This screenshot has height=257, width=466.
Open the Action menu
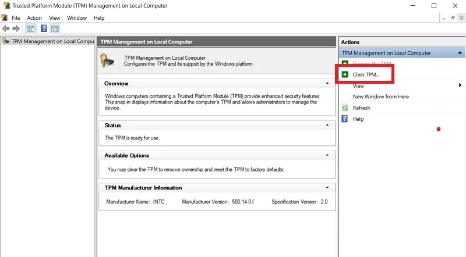click(34, 18)
